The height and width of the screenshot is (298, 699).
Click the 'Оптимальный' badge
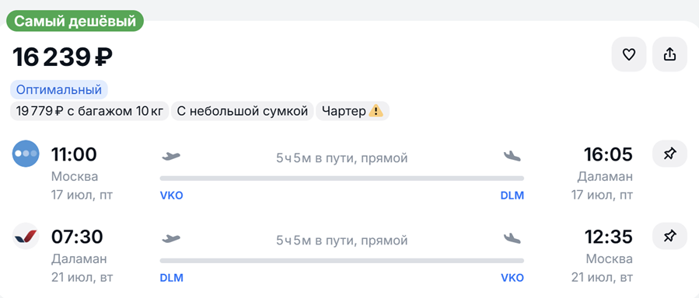[x=59, y=90]
